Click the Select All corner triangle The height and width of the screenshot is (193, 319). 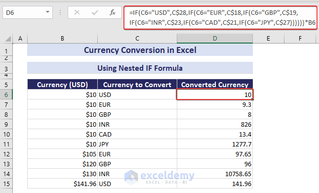(x=8, y=39)
